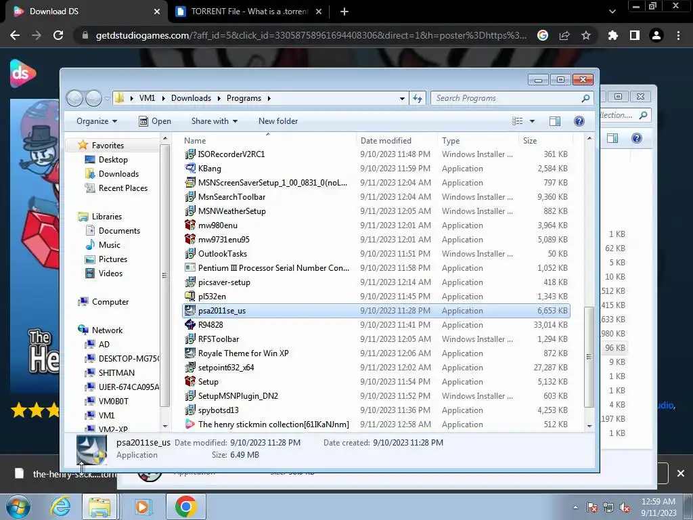693x520 pixels.
Task: Click the Chrome URL address bar
Action: pos(311,35)
